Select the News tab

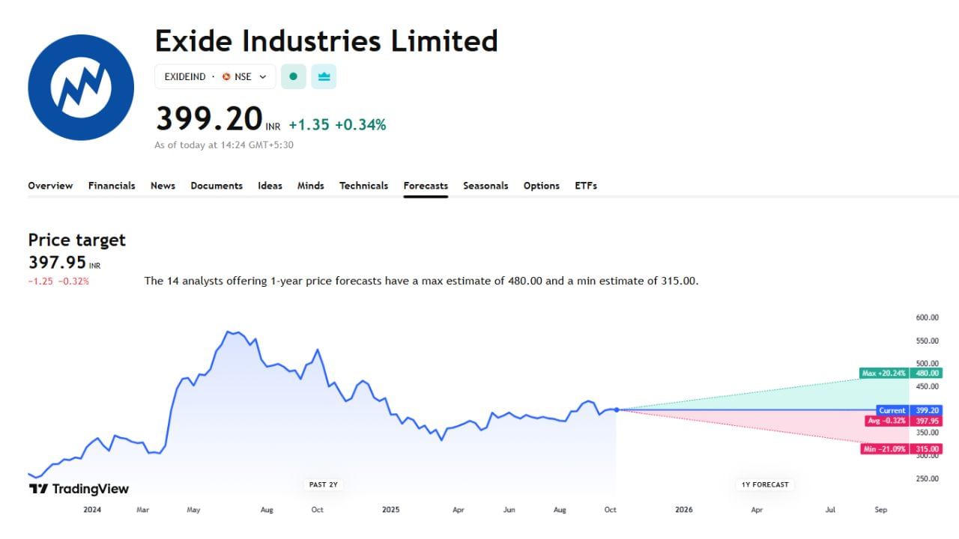[163, 186]
